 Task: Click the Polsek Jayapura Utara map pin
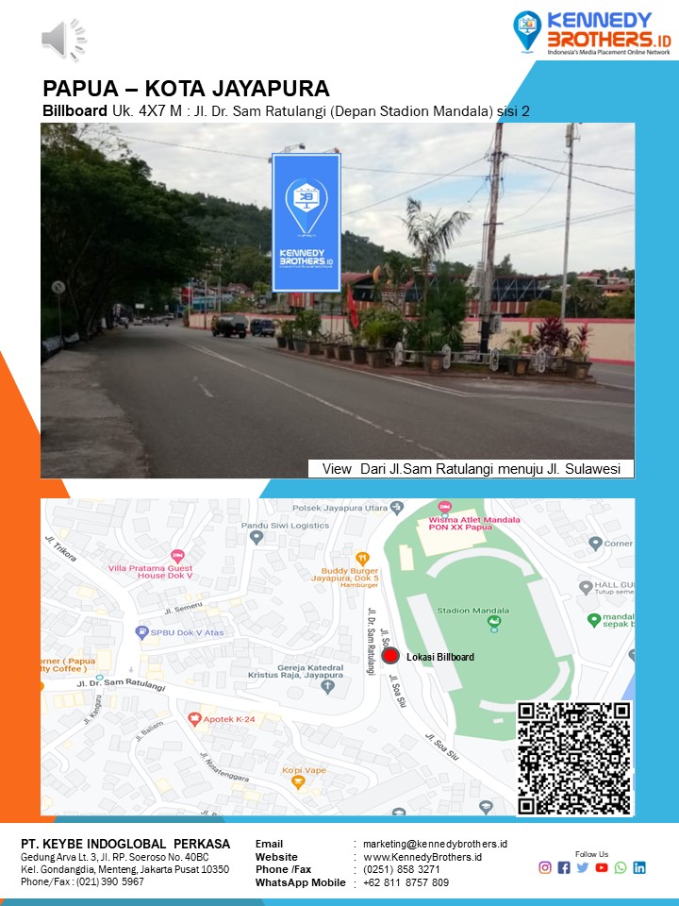[x=397, y=508]
